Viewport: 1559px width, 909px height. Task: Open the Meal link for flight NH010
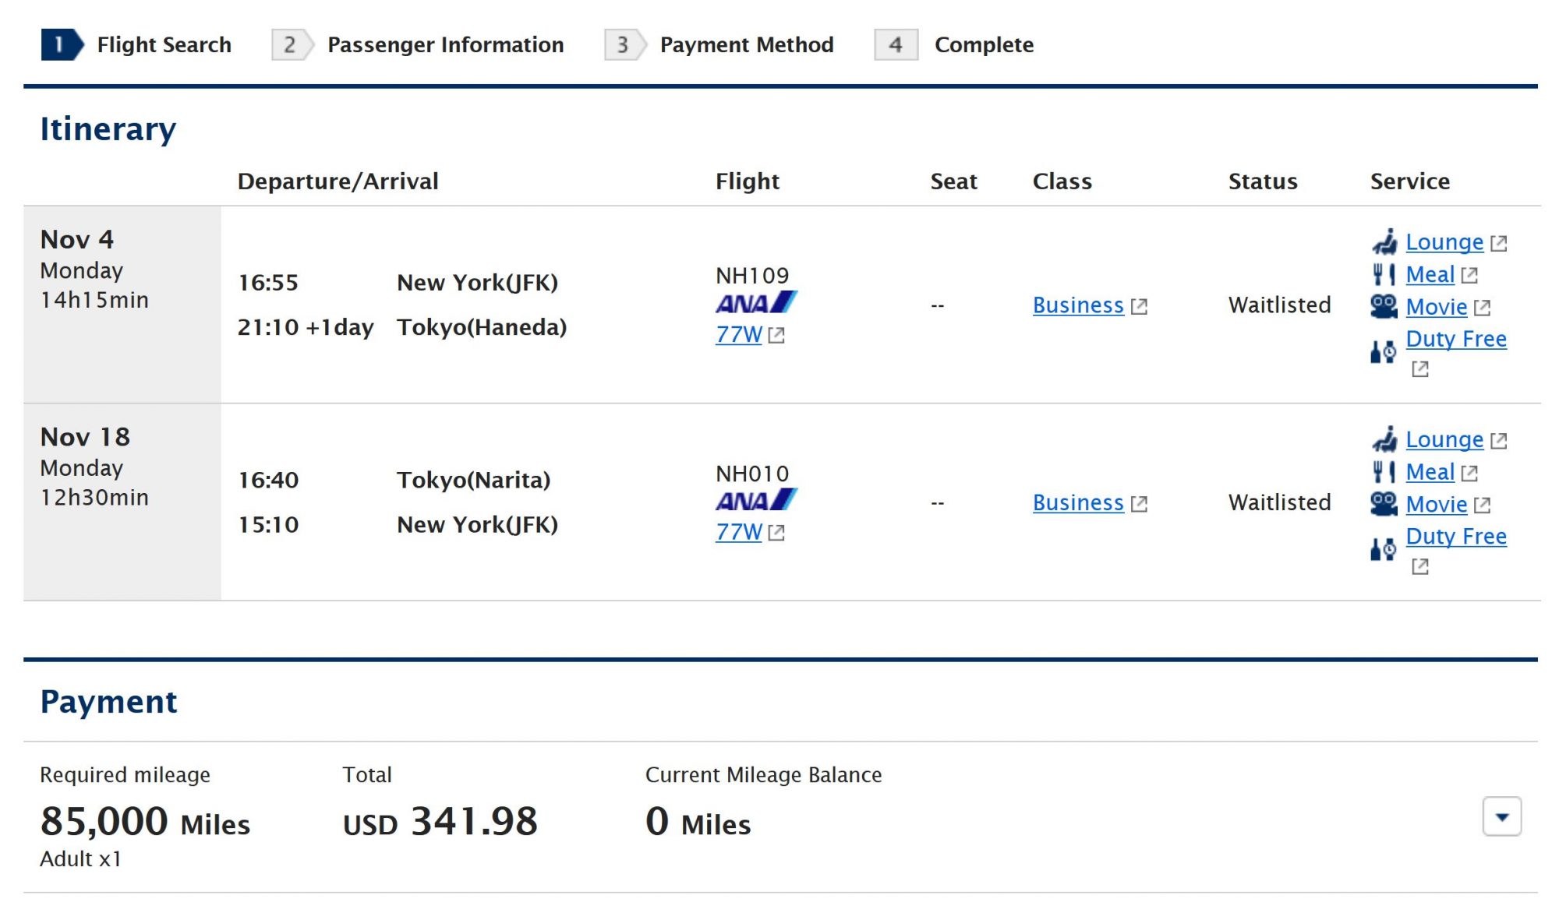coord(1430,472)
